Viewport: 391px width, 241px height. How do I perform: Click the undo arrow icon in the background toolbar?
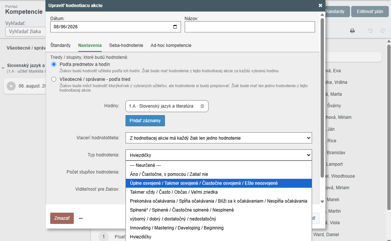370,31
